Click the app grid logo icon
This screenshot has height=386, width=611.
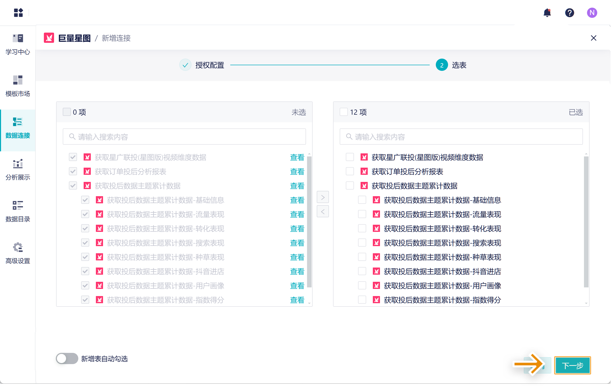click(18, 12)
